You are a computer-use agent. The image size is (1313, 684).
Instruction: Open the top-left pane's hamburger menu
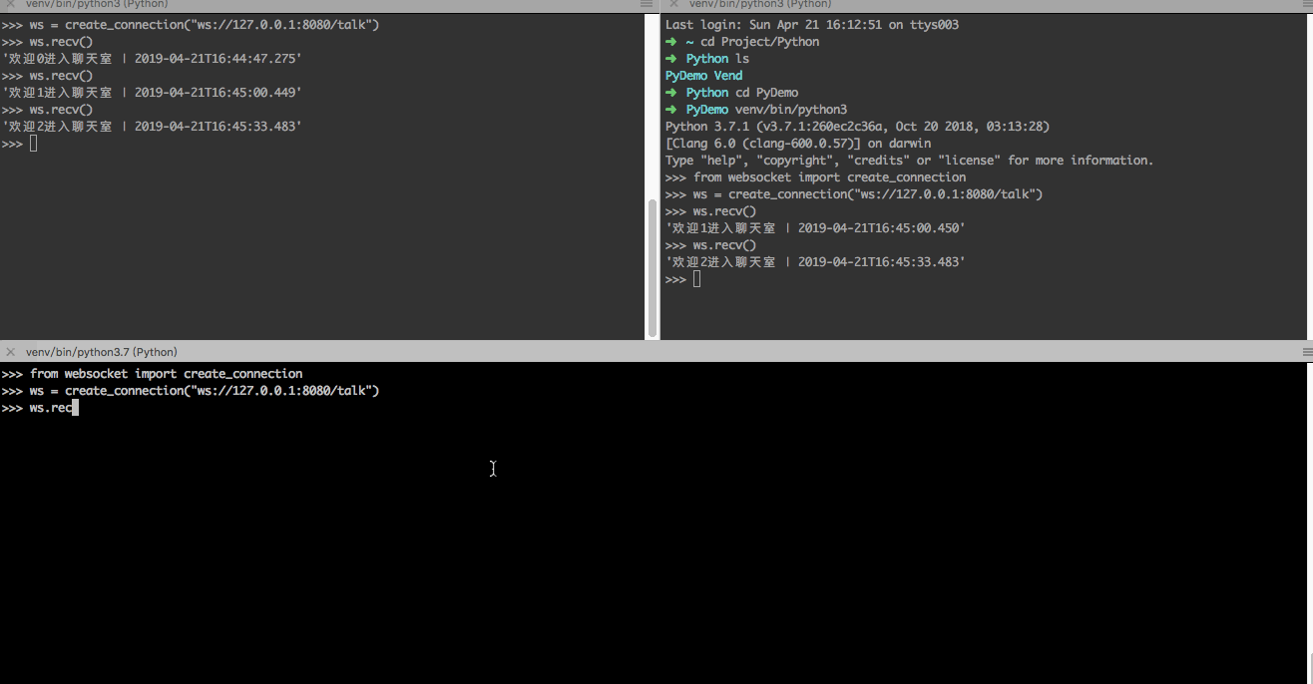pos(646,5)
